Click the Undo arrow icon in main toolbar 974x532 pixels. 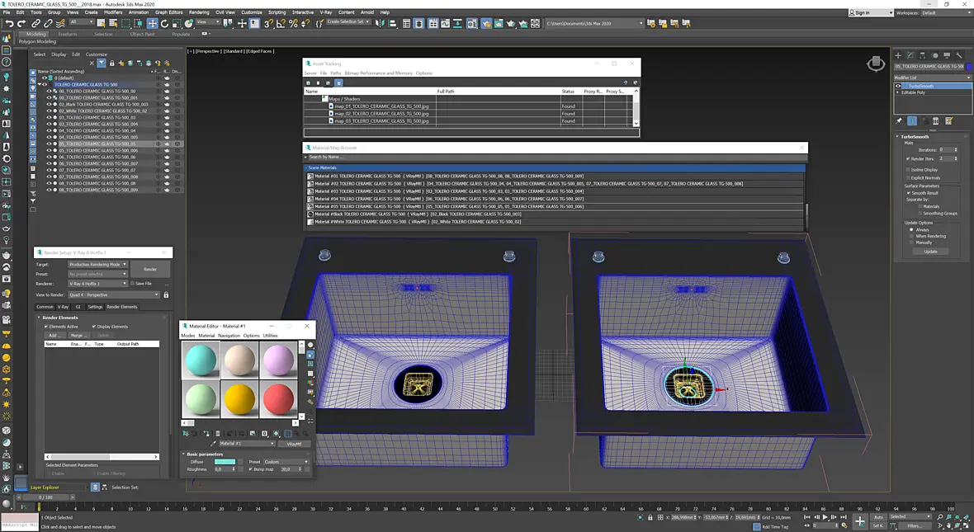pos(9,24)
